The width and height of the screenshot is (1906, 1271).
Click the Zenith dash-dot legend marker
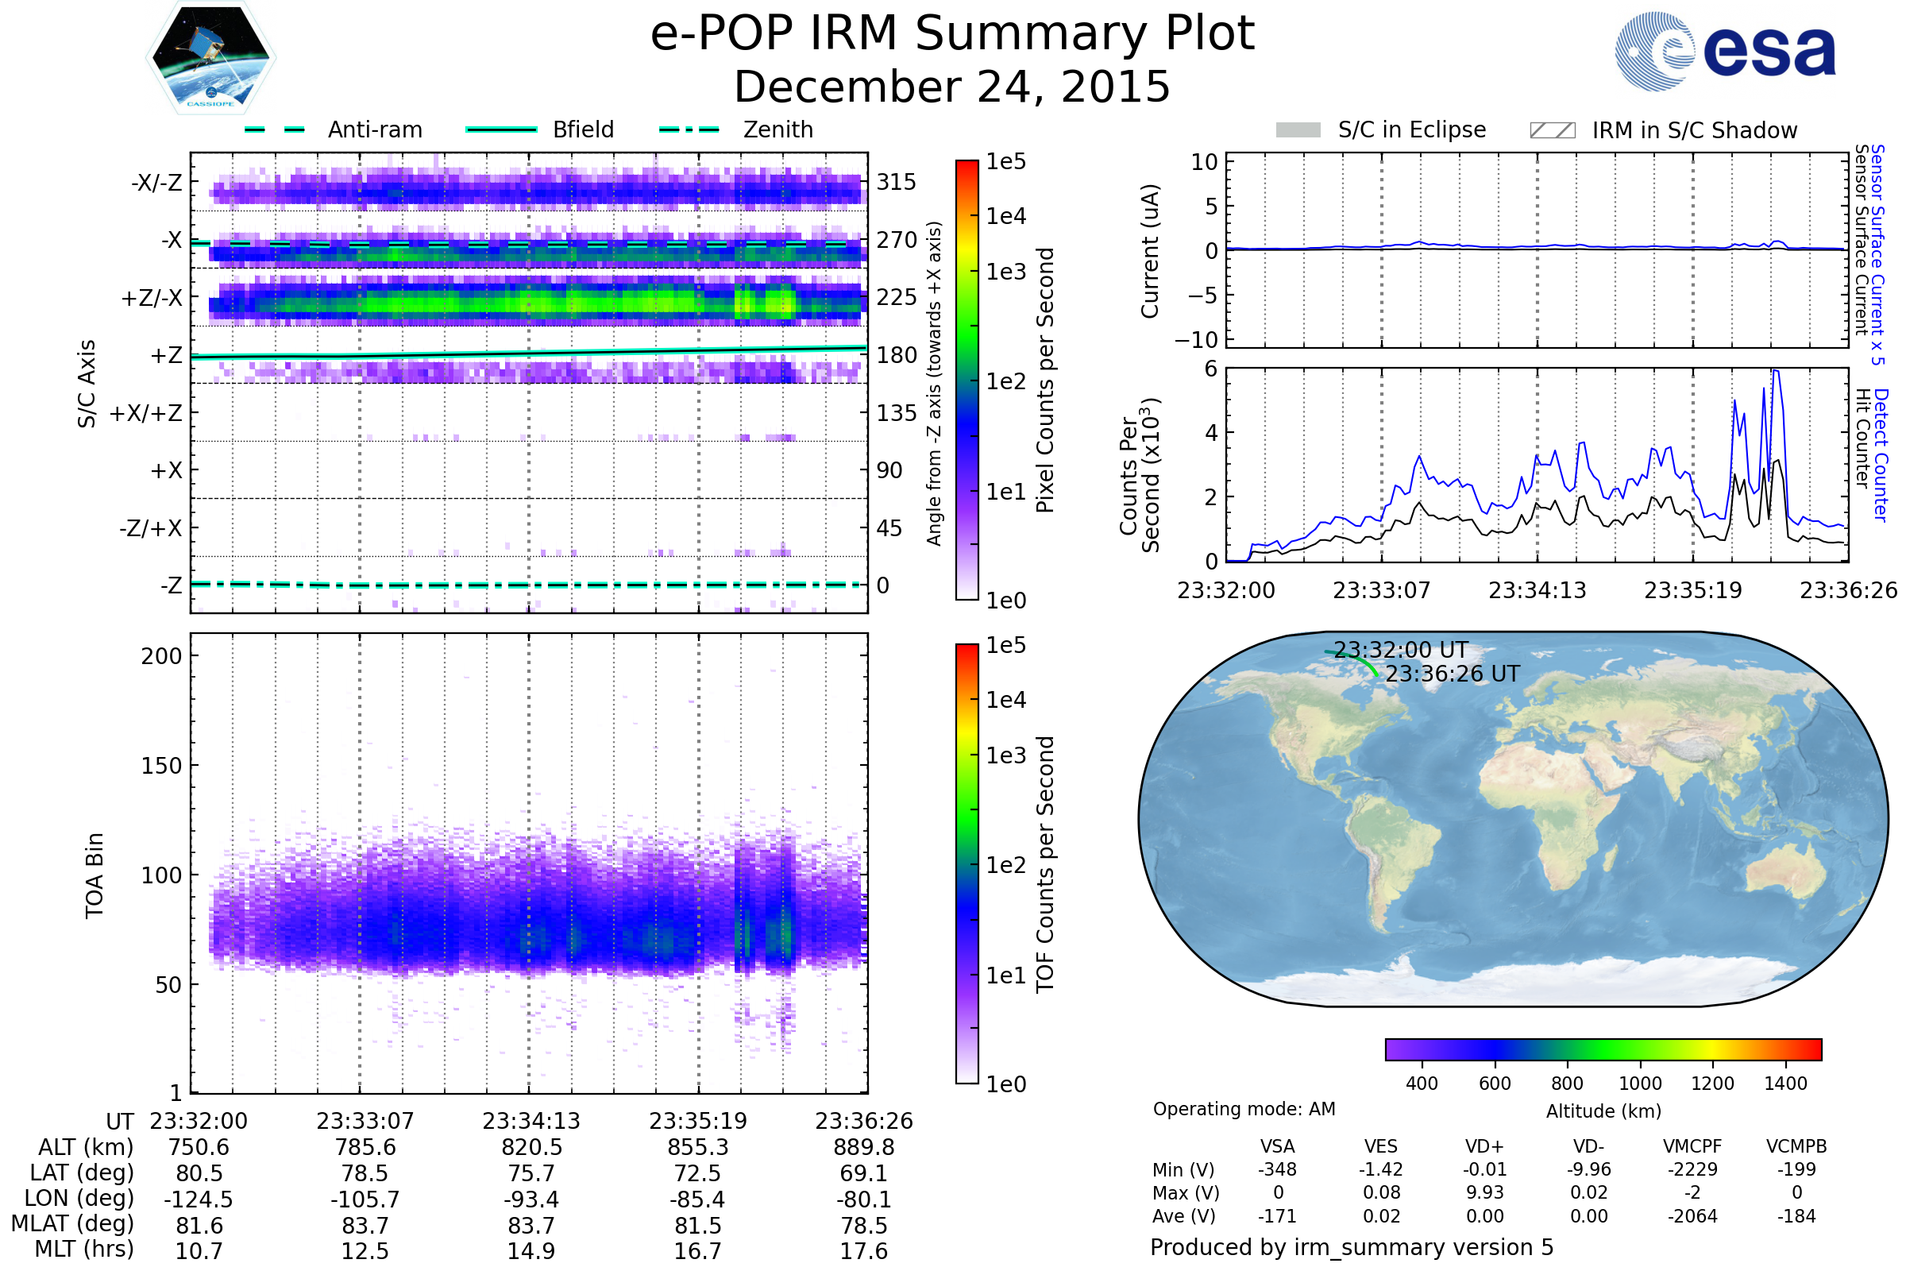[x=689, y=129]
